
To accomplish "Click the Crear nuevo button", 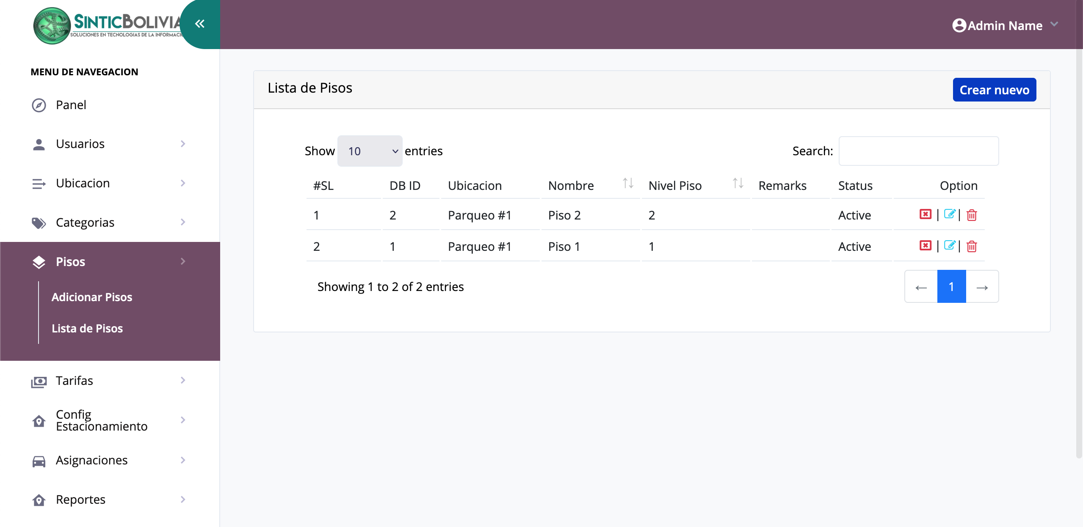I will 994,90.
